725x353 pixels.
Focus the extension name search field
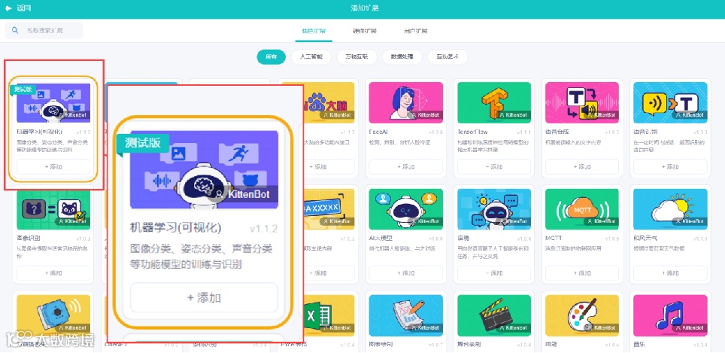44,30
